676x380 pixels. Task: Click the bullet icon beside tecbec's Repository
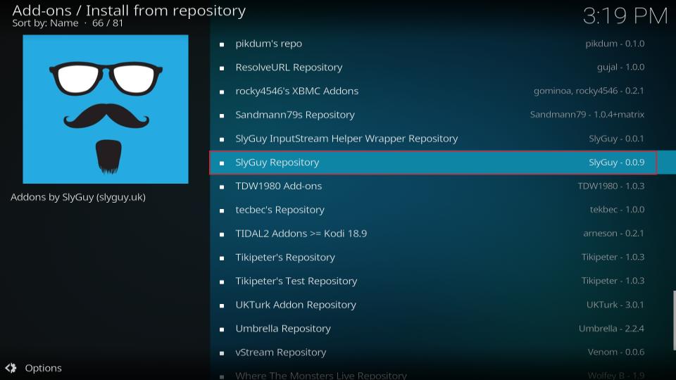coord(222,210)
